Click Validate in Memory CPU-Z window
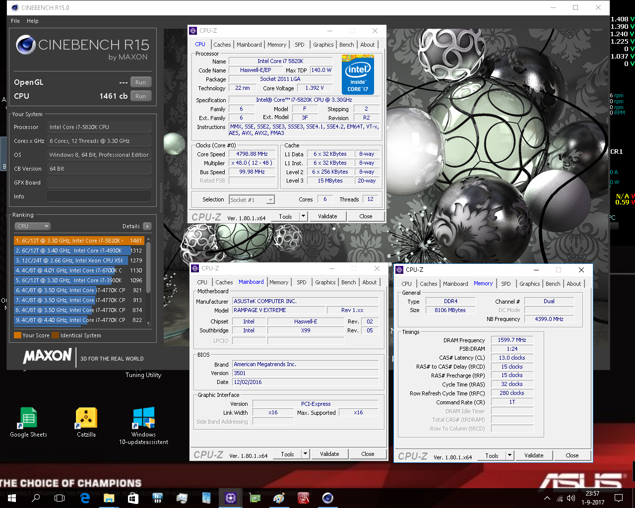The width and height of the screenshot is (635, 508). point(534,455)
